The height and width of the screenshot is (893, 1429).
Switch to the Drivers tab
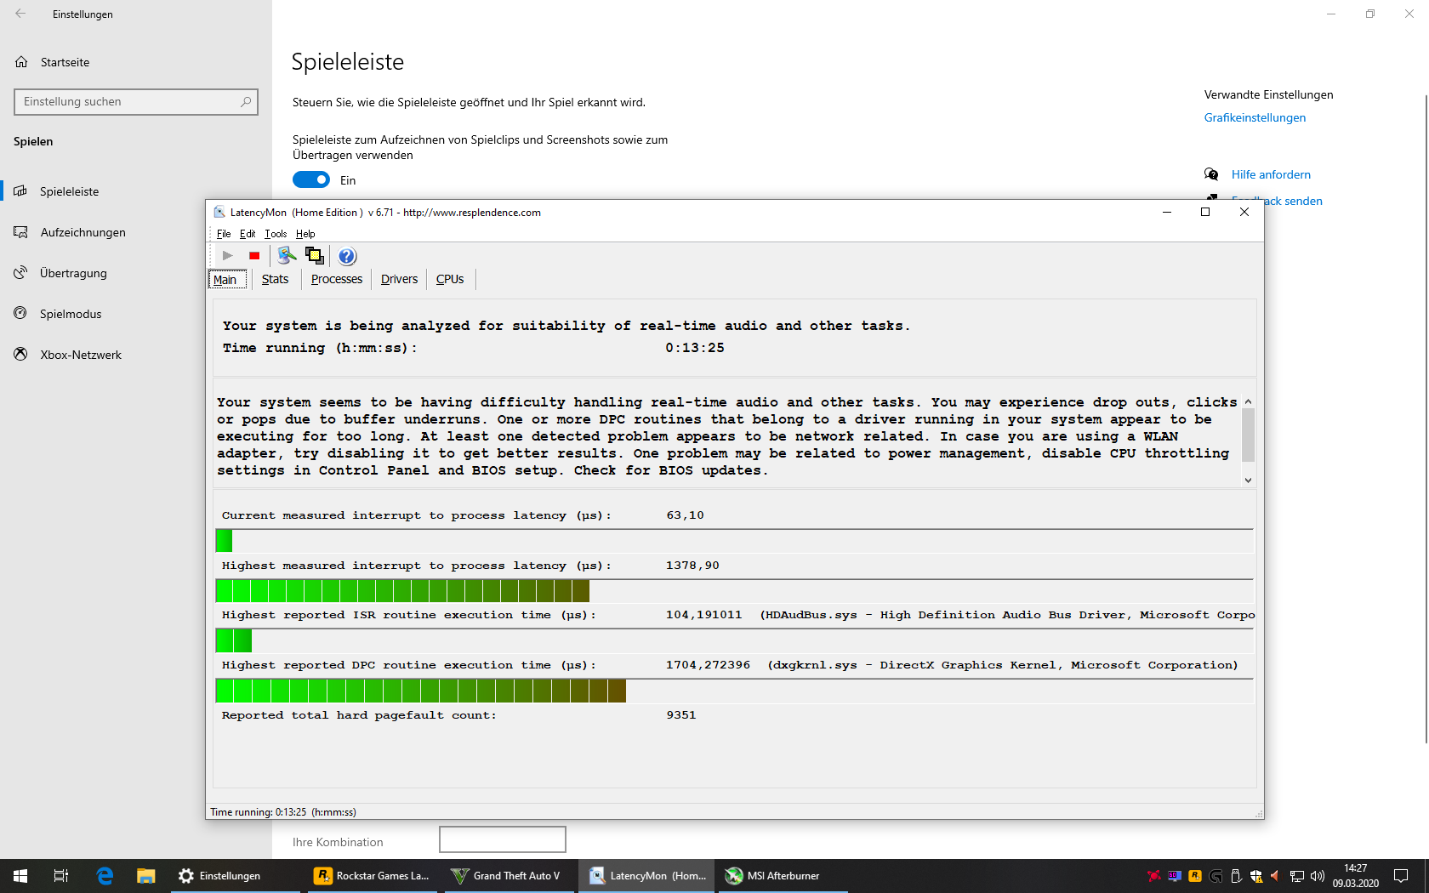tap(399, 279)
